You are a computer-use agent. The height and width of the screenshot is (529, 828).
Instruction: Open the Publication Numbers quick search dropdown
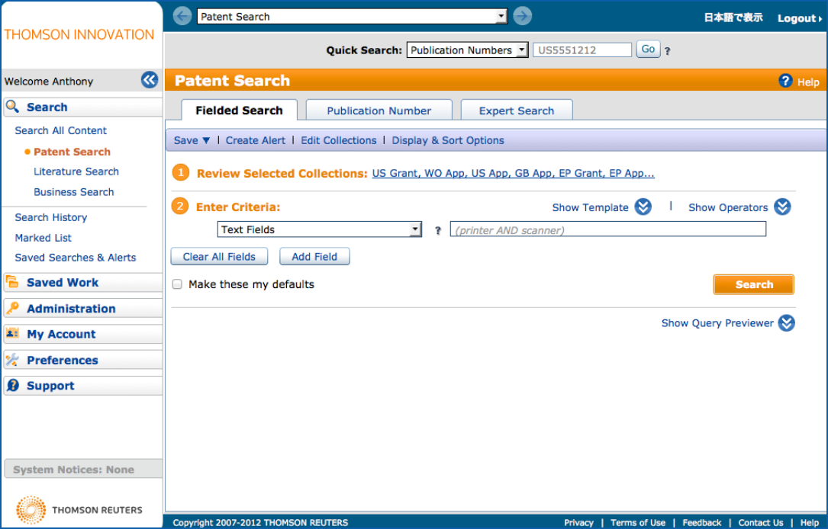[x=467, y=50]
